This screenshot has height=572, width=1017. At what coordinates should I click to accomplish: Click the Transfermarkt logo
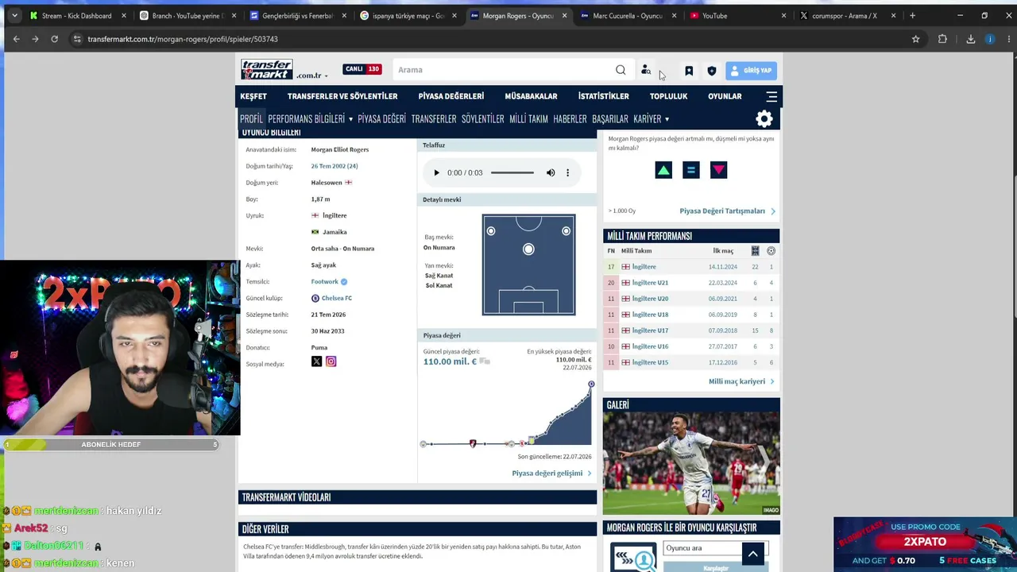[x=267, y=70]
